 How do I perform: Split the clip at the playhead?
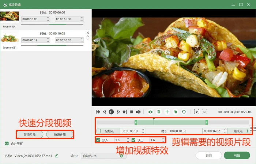pyautogui.click(x=150, y=112)
